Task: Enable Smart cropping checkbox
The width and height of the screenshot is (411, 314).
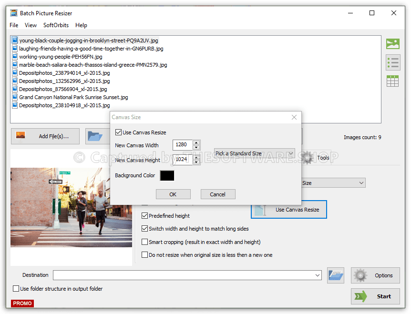Action: [144, 242]
